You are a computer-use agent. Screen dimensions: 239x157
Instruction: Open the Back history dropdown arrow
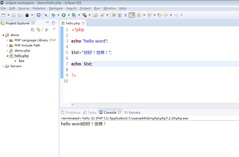point(171,15)
